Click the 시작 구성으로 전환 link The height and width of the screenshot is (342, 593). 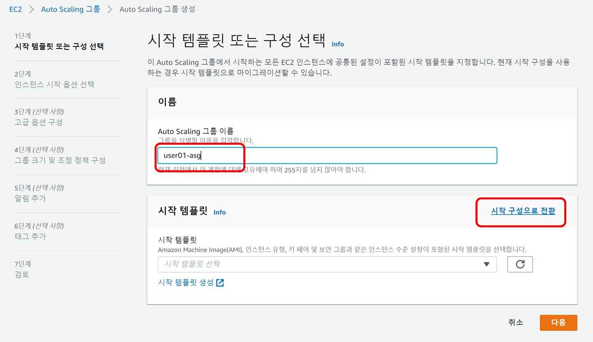click(x=523, y=211)
